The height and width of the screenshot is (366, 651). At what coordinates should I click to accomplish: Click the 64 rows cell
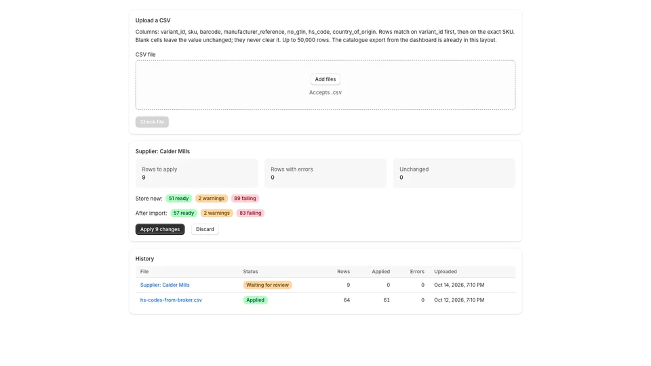(x=347, y=300)
